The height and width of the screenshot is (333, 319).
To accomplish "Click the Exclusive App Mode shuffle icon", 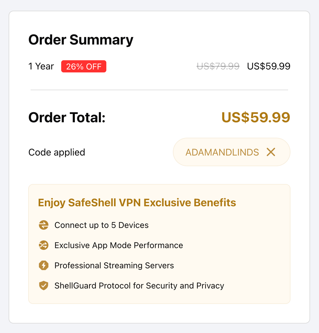I will 44,245.
